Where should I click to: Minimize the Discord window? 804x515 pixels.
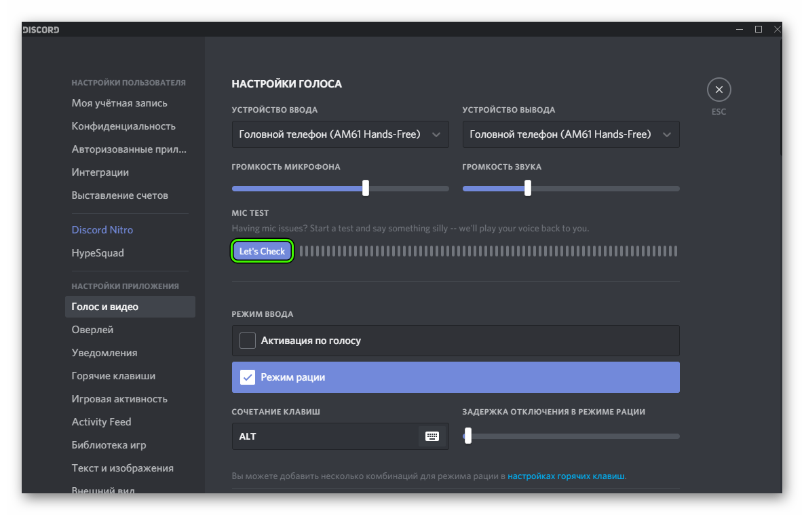[740, 29]
